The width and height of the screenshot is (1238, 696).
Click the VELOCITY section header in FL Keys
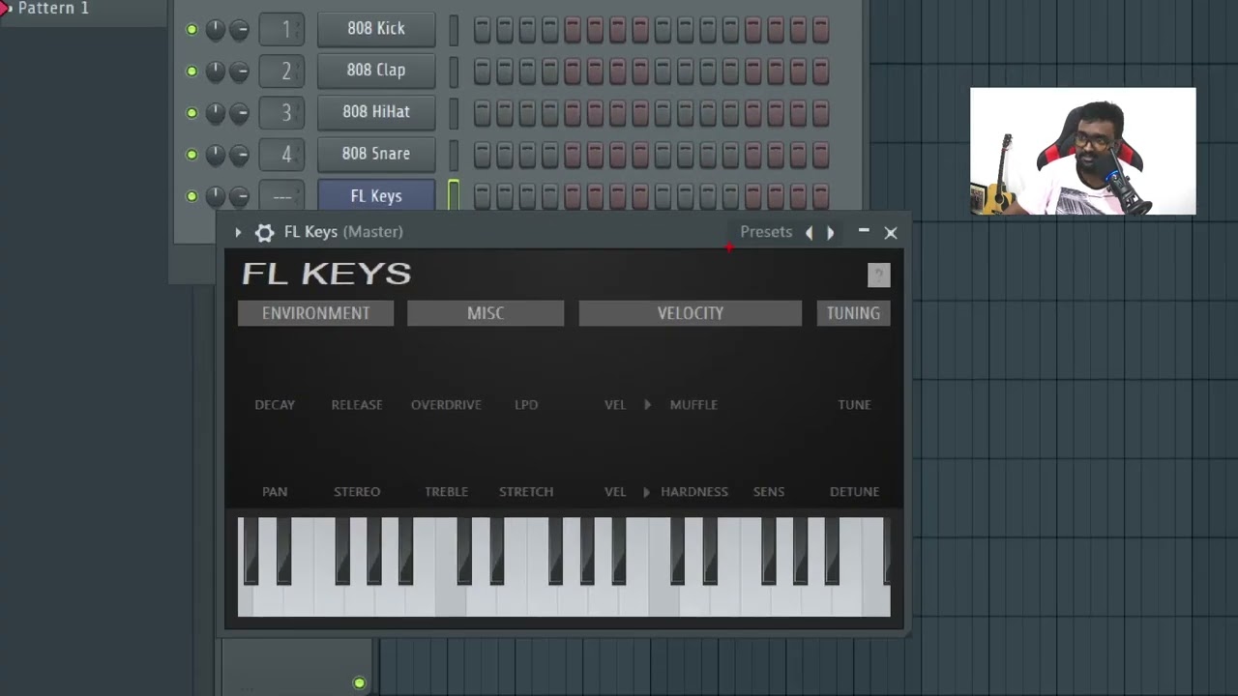(691, 313)
